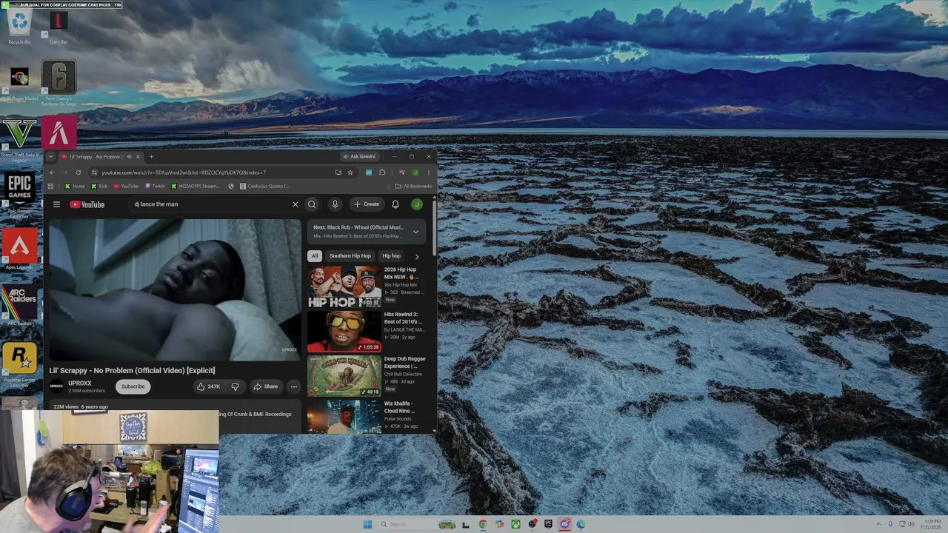The image size is (948, 533).
Task: Open the Chrome profile avatar
Action: 415,172
